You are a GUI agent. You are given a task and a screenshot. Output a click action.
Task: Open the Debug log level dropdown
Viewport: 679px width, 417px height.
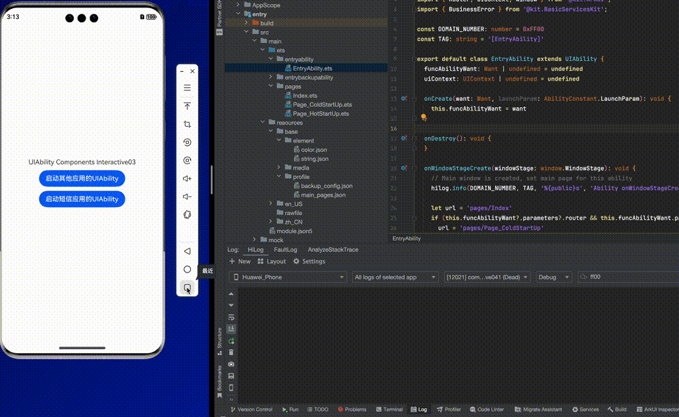click(x=553, y=277)
